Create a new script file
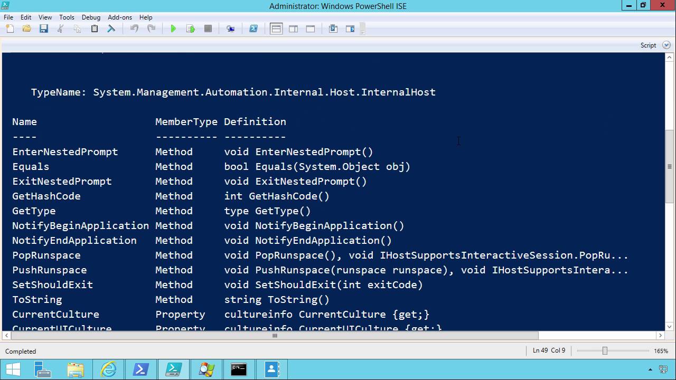The height and width of the screenshot is (380, 676). [x=10, y=29]
